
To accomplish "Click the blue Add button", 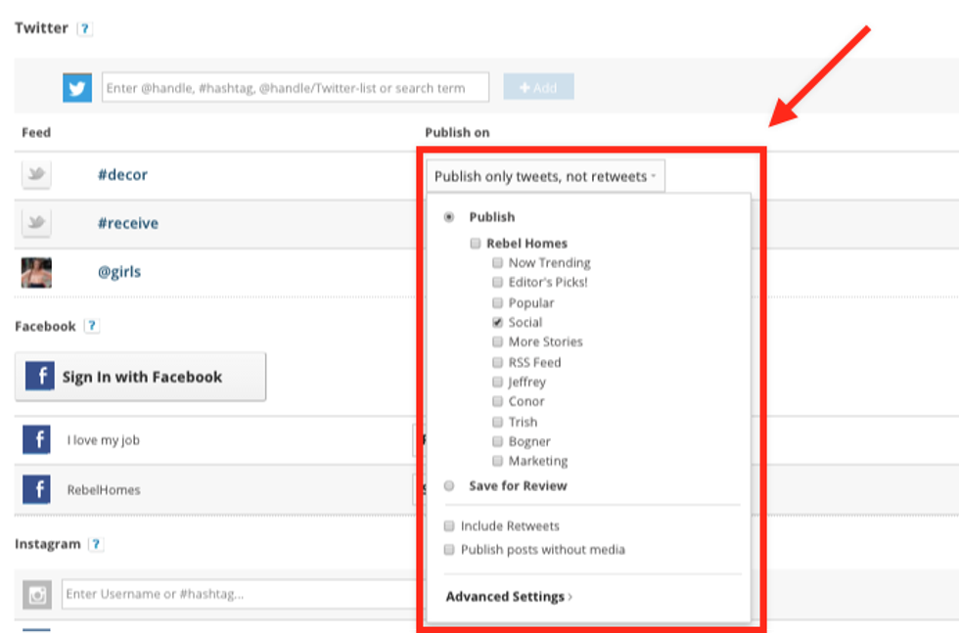I will pyautogui.click(x=538, y=88).
